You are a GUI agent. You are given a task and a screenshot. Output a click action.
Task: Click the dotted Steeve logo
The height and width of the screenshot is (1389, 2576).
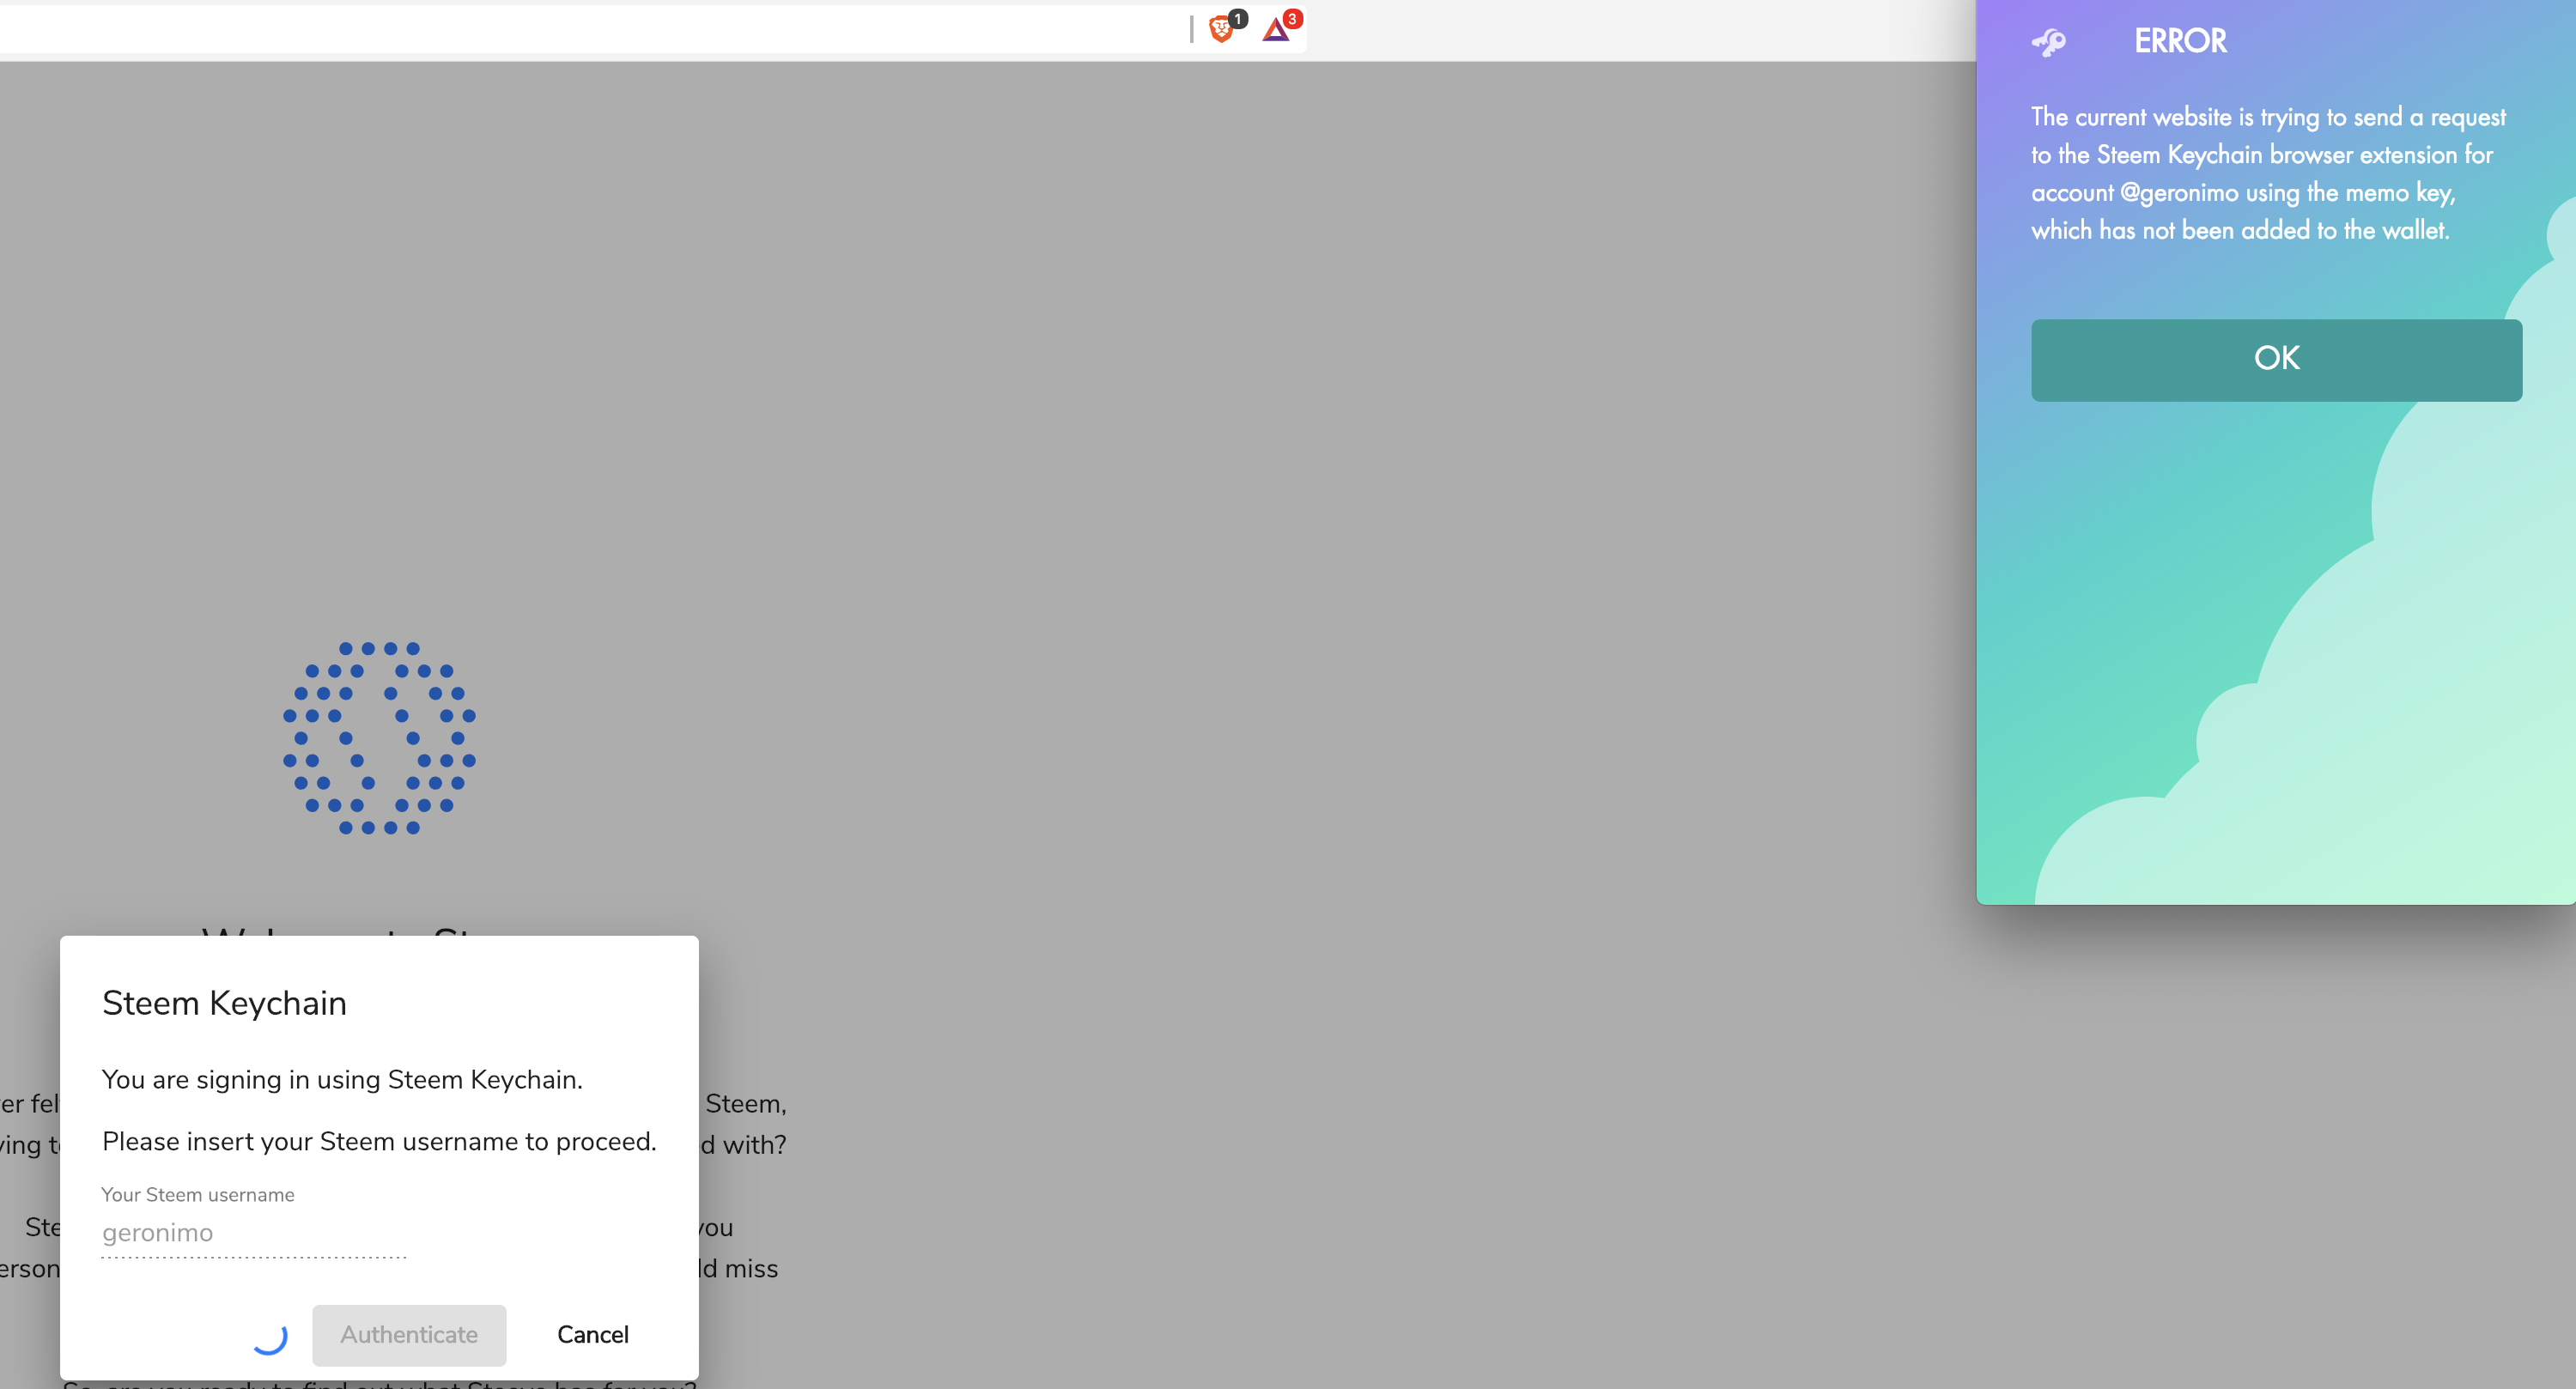click(x=379, y=738)
